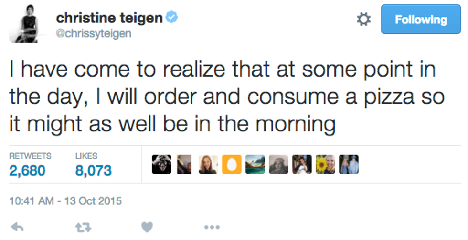Open the third liker avatar, a smiling woman
Viewport: 468px width, 240px height.
(x=208, y=164)
